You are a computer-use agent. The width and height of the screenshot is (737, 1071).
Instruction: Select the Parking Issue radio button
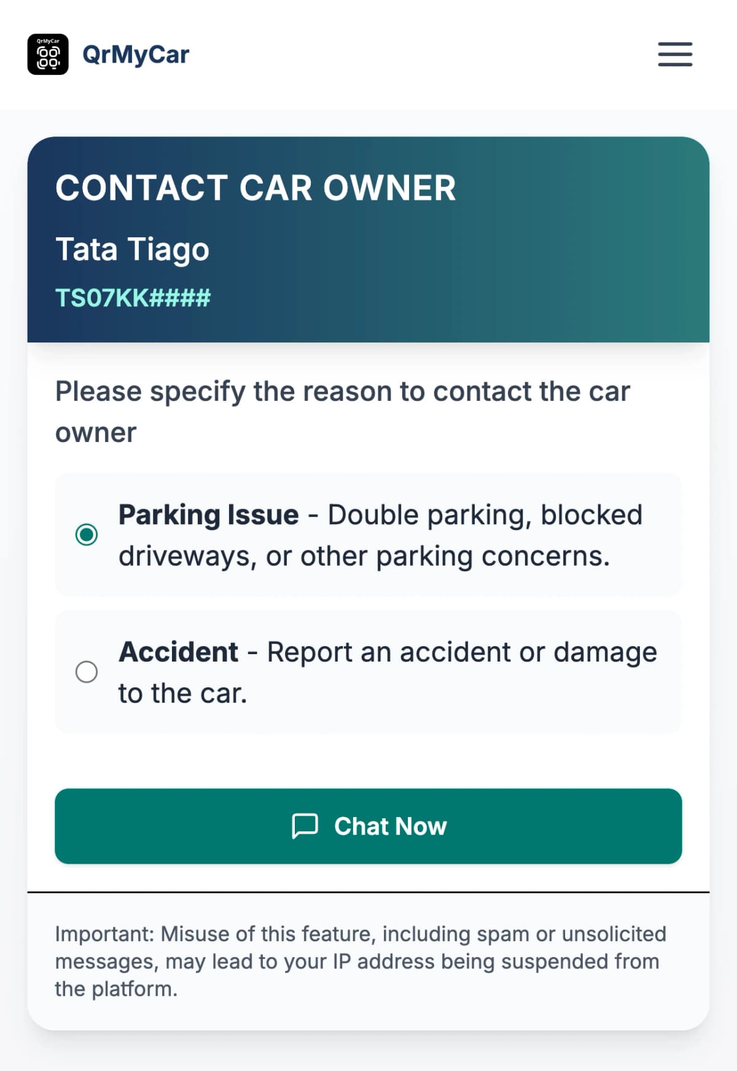(x=87, y=534)
